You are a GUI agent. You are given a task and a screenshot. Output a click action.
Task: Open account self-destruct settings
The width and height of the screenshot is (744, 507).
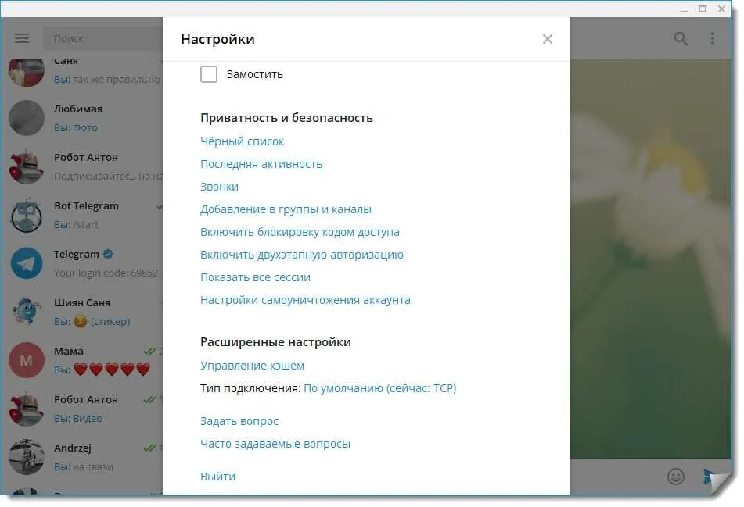click(304, 299)
